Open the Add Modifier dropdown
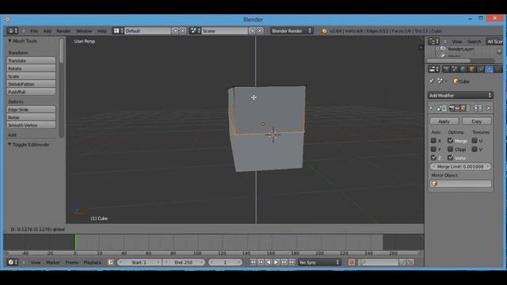The image size is (507, 285). pos(460,95)
